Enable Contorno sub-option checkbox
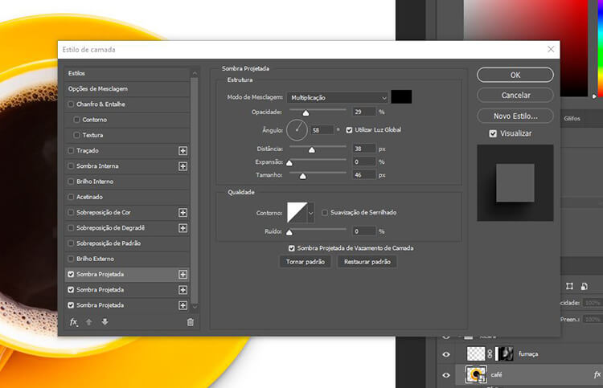603x388 pixels. 76,120
